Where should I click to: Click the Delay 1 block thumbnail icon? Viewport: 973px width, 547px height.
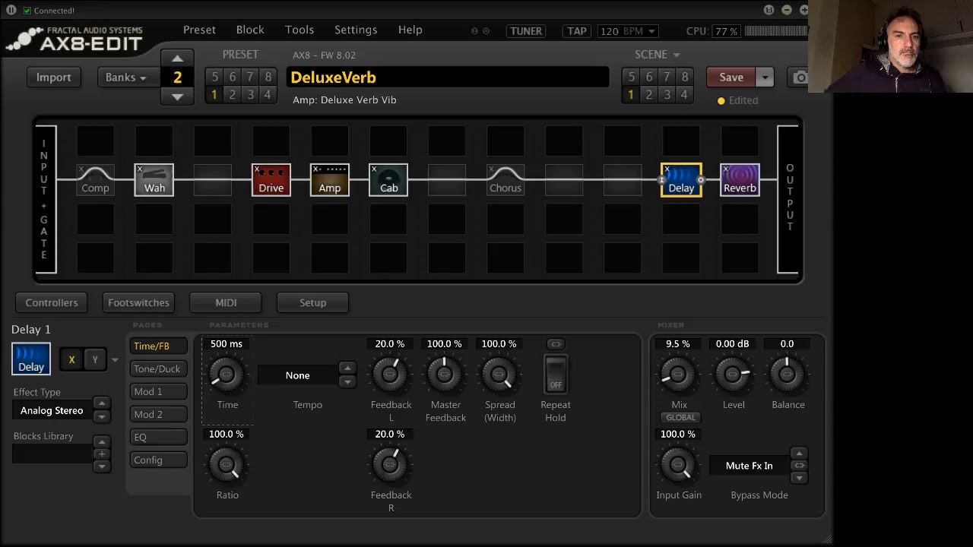pyautogui.click(x=31, y=359)
